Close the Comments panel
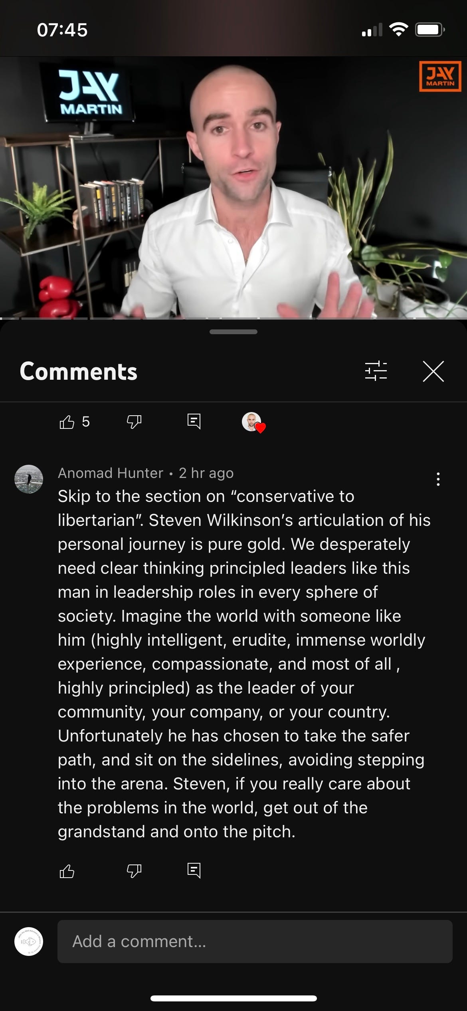 (x=433, y=371)
